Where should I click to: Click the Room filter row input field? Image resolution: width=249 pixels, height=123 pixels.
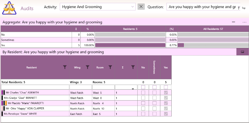(103, 87)
